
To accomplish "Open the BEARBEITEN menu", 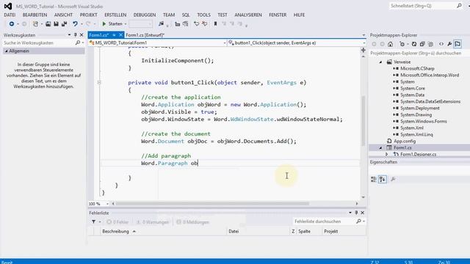I will click(35, 15).
